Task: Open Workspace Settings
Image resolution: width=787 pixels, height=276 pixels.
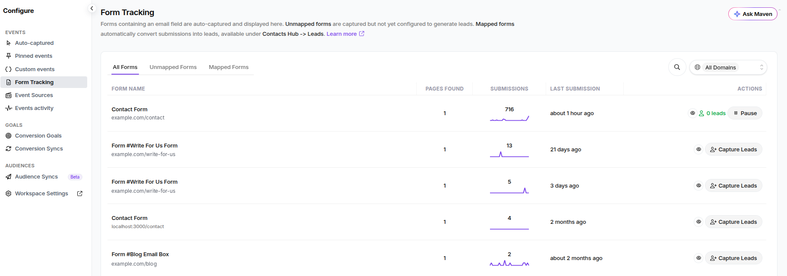Action: point(41,194)
